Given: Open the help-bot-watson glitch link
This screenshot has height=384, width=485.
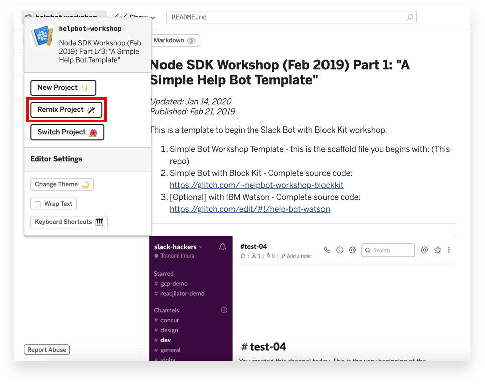Looking at the screenshot, I should click(250, 209).
